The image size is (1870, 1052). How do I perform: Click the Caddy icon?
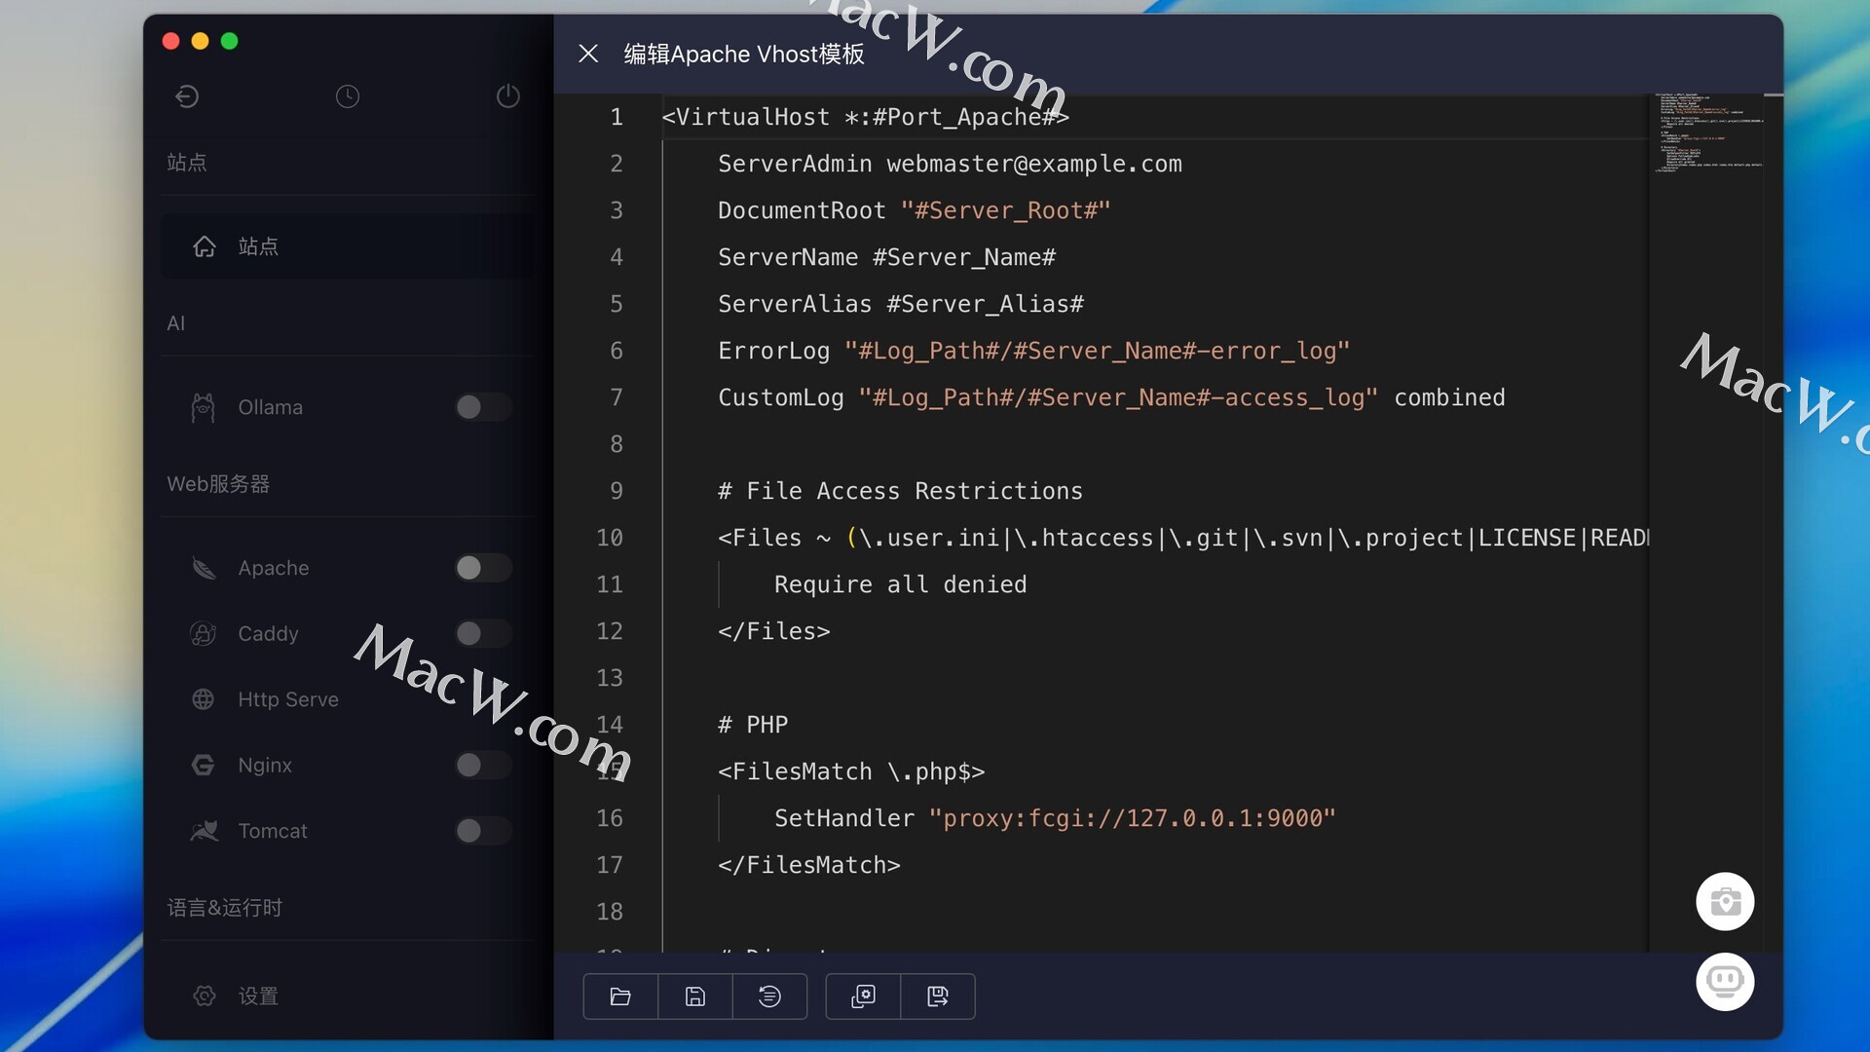click(204, 634)
